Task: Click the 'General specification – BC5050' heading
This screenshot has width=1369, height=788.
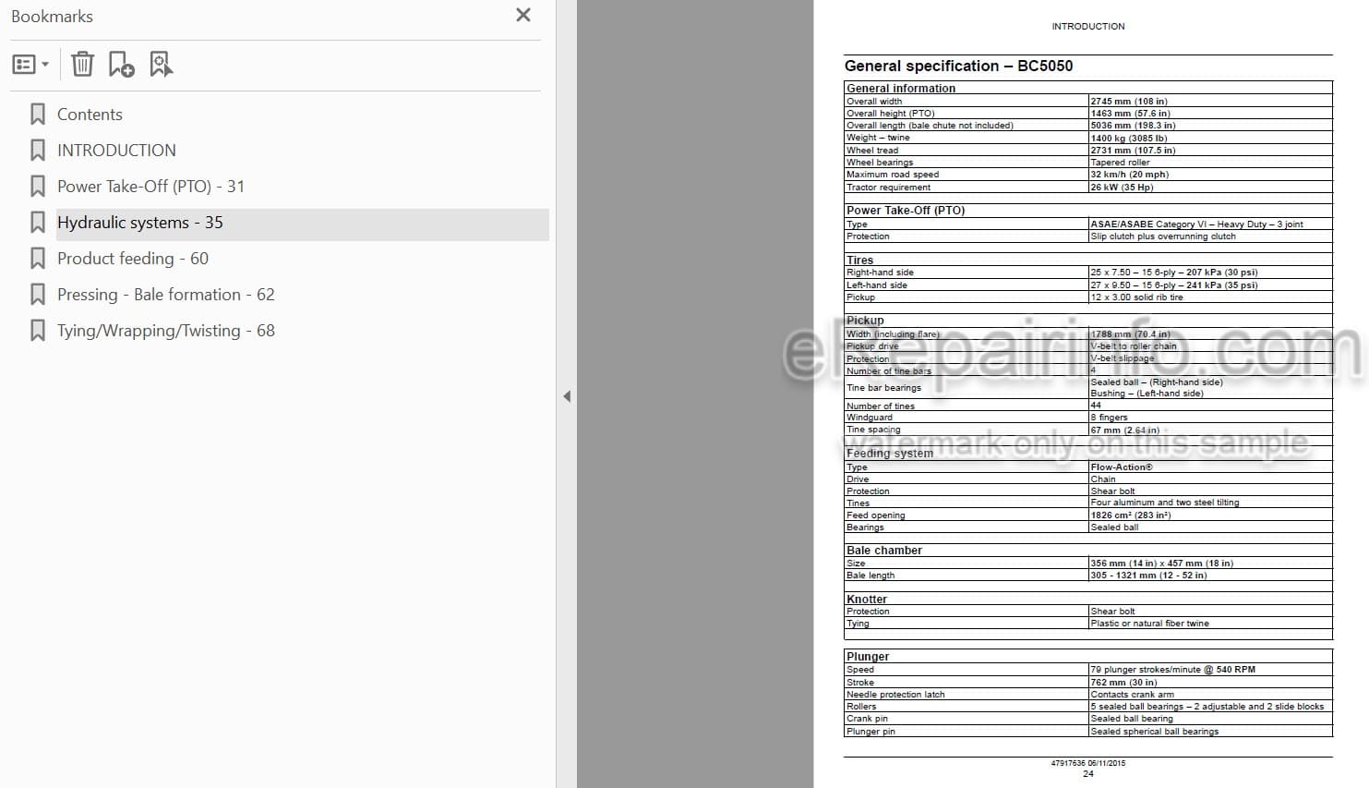Action: [x=958, y=66]
